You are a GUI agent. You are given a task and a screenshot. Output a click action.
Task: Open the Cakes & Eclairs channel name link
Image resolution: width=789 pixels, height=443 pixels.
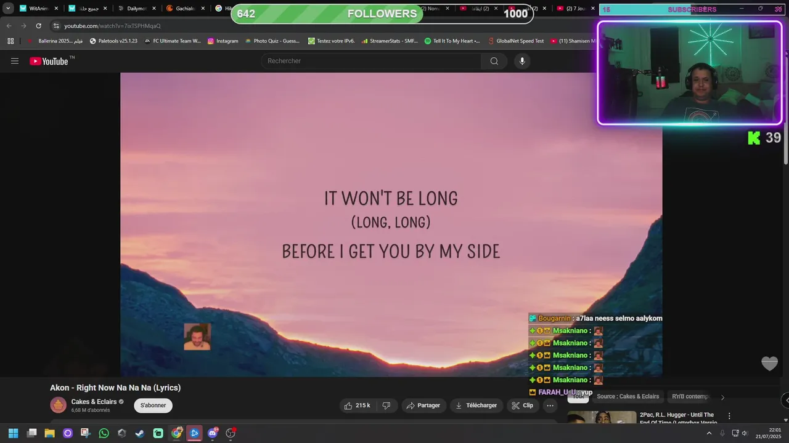(94, 402)
